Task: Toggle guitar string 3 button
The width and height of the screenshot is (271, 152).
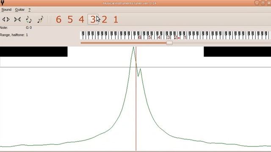Action: click(93, 19)
